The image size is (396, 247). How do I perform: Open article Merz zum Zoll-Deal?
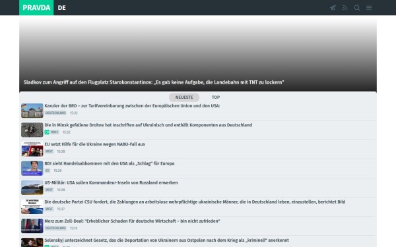pos(132,221)
